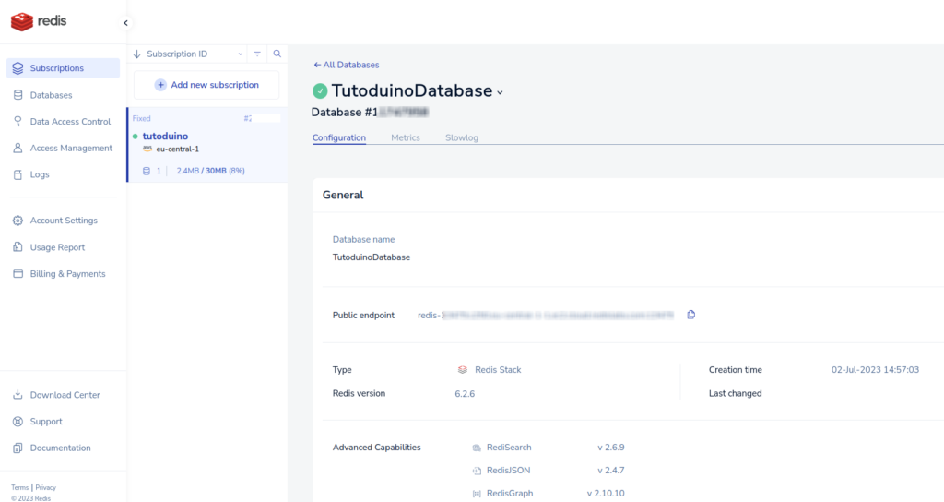The height and width of the screenshot is (502, 944).
Task: Click the RedisGraph module icon
Action: (x=477, y=494)
